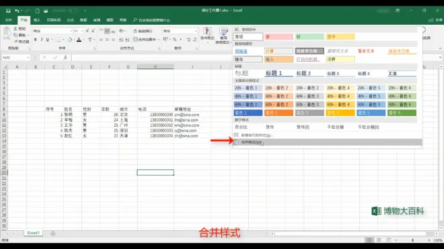Switch to View (视图) tab
Image resolution: width=444 pixels, height=249 pixels.
click(x=110, y=20)
